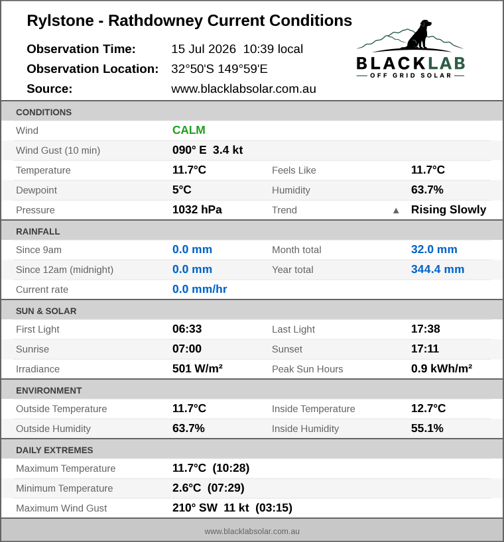Select the Peak Sun Hours value 0.9 kWh/m²
The width and height of the screenshot is (504, 542).
pos(442,368)
